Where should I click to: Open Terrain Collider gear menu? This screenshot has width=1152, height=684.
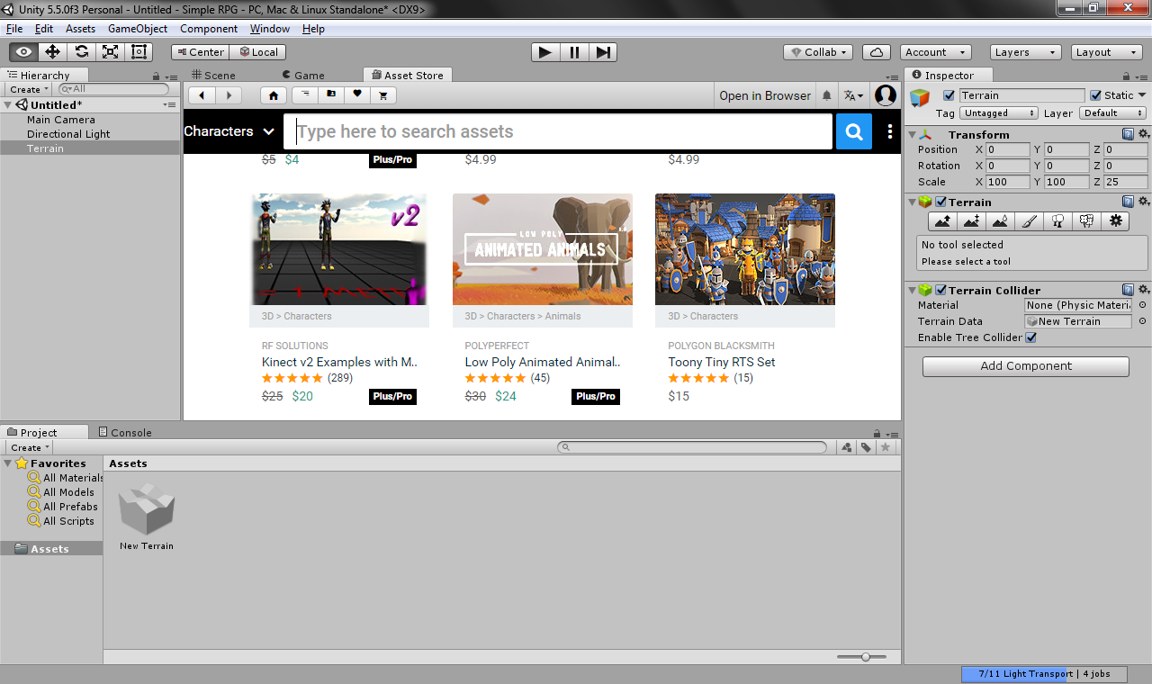1143,290
